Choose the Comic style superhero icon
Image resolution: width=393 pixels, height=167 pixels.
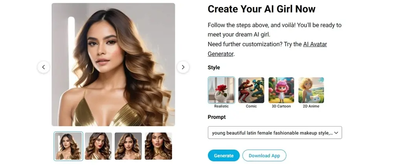point(251,90)
